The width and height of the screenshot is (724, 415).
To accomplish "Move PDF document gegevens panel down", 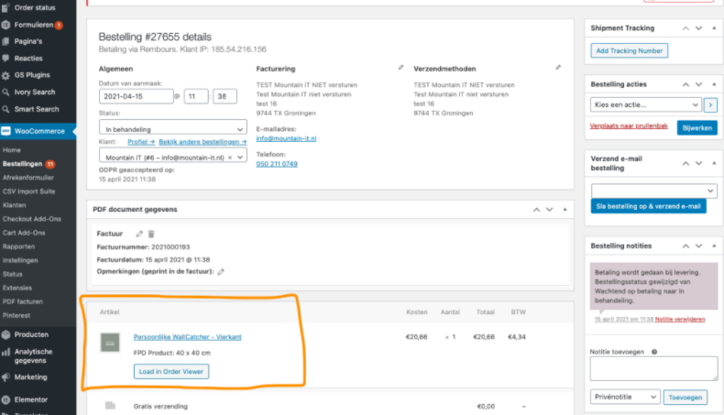I will tap(550, 210).
